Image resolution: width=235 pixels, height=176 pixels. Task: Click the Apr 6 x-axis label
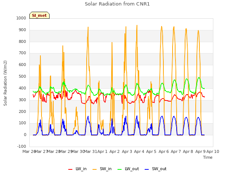click(164, 151)
